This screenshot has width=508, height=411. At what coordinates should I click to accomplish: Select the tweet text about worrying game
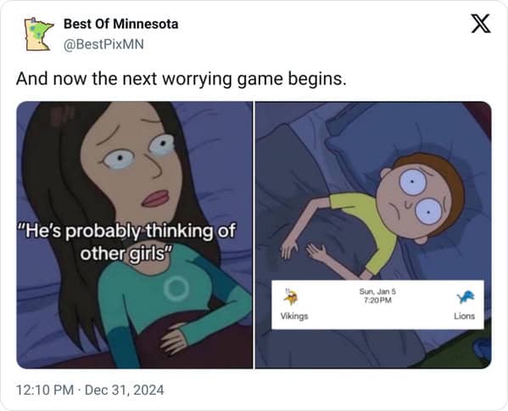181,79
